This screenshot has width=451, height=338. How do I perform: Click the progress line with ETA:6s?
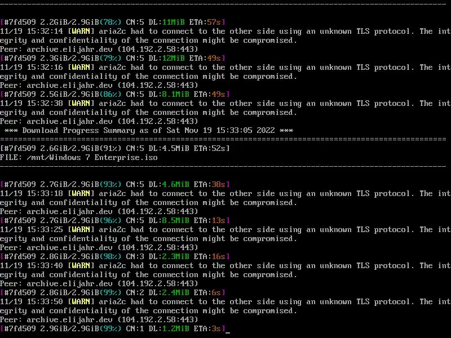(x=113, y=292)
